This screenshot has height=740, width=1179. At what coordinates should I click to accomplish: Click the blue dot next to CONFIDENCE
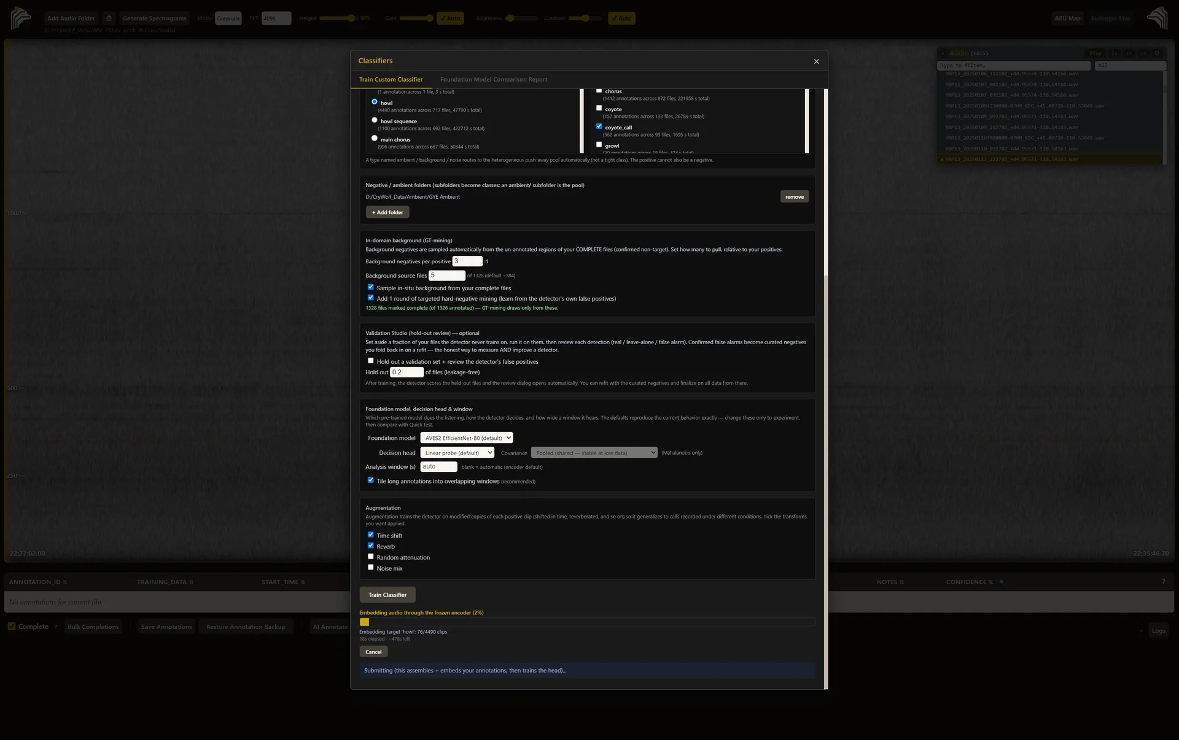click(1002, 582)
